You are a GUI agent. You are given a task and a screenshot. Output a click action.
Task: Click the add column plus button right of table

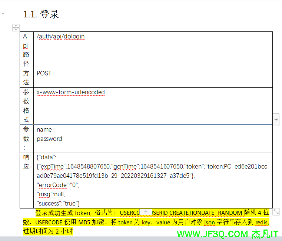point(276,119)
